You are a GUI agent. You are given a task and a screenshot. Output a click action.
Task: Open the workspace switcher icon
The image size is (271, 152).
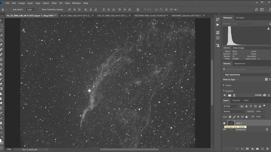(x=262, y=9)
